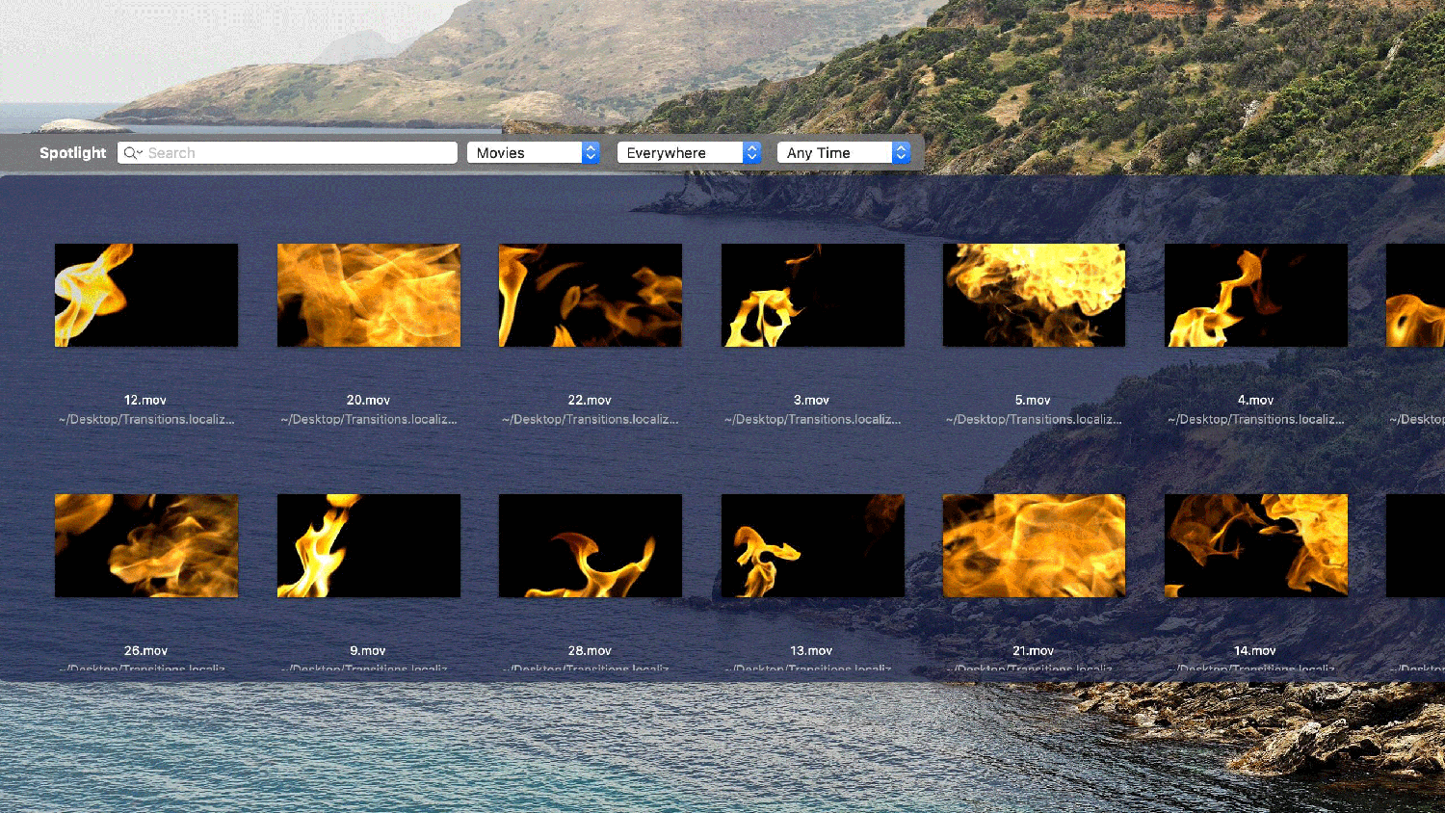Pick the 4.mov video thumbnail

click(x=1255, y=295)
